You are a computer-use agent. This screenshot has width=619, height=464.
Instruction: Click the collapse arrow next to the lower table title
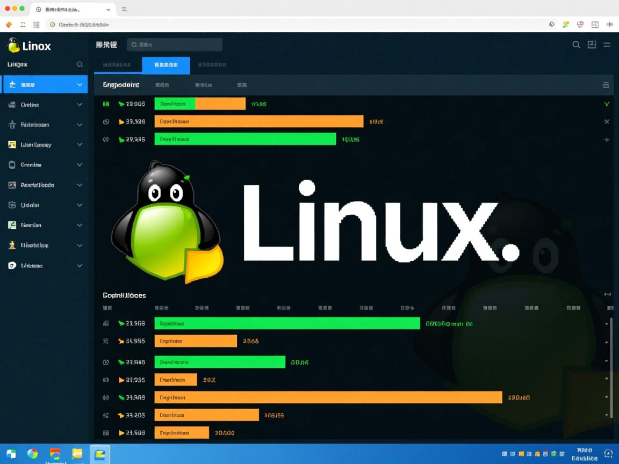[607, 294]
